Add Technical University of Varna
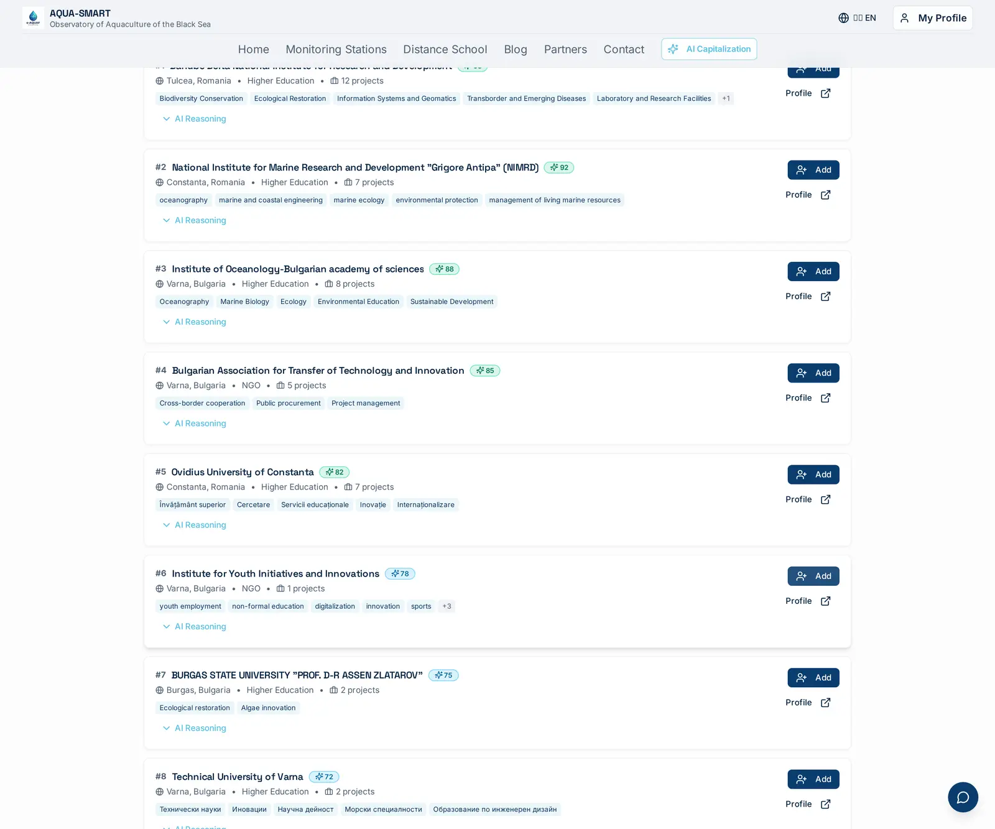The height and width of the screenshot is (829, 995). 813,779
